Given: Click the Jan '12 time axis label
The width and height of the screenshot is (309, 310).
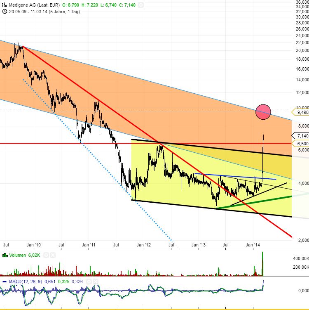Looking at the screenshot, I should click(x=144, y=245).
